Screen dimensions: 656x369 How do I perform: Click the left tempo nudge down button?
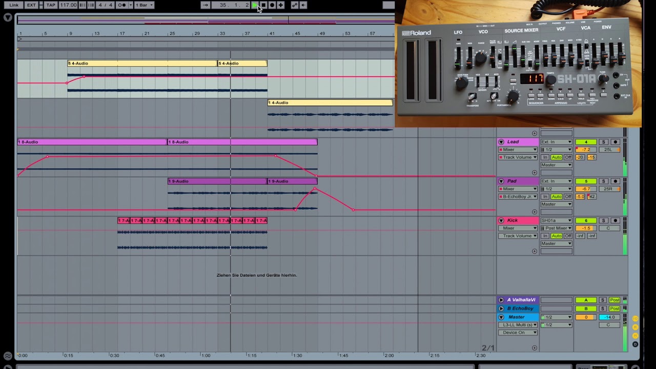[x=83, y=5]
